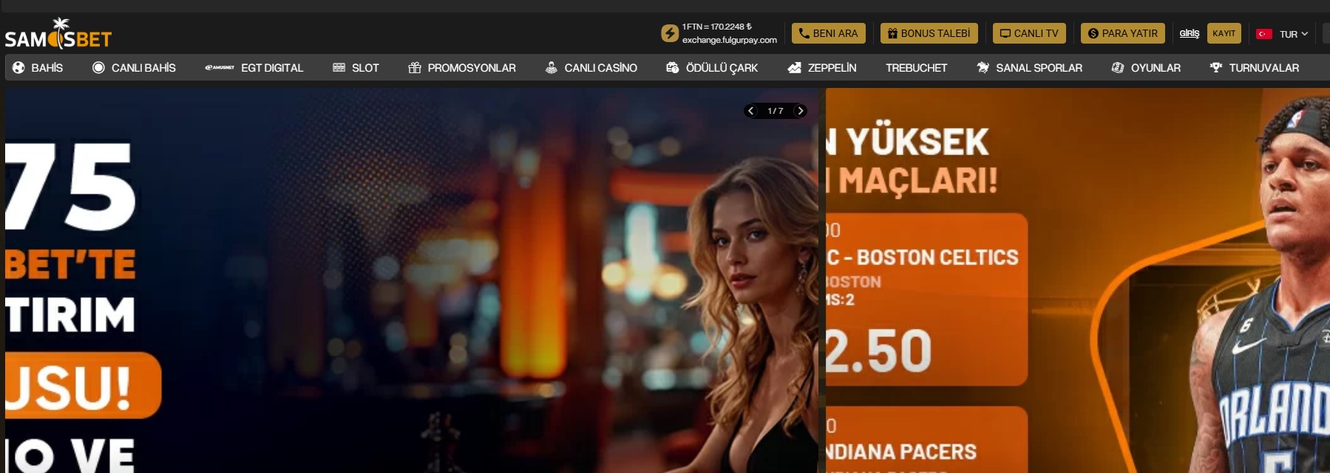Go to next banner slide arrow
The image size is (1330, 473).
point(800,111)
